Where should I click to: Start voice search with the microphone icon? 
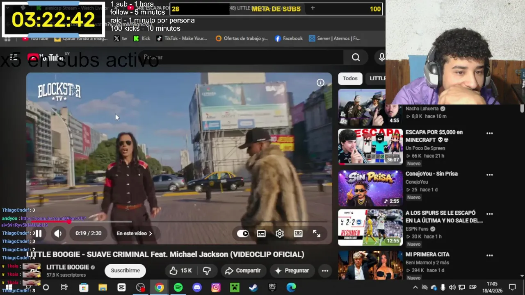coord(382,57)
